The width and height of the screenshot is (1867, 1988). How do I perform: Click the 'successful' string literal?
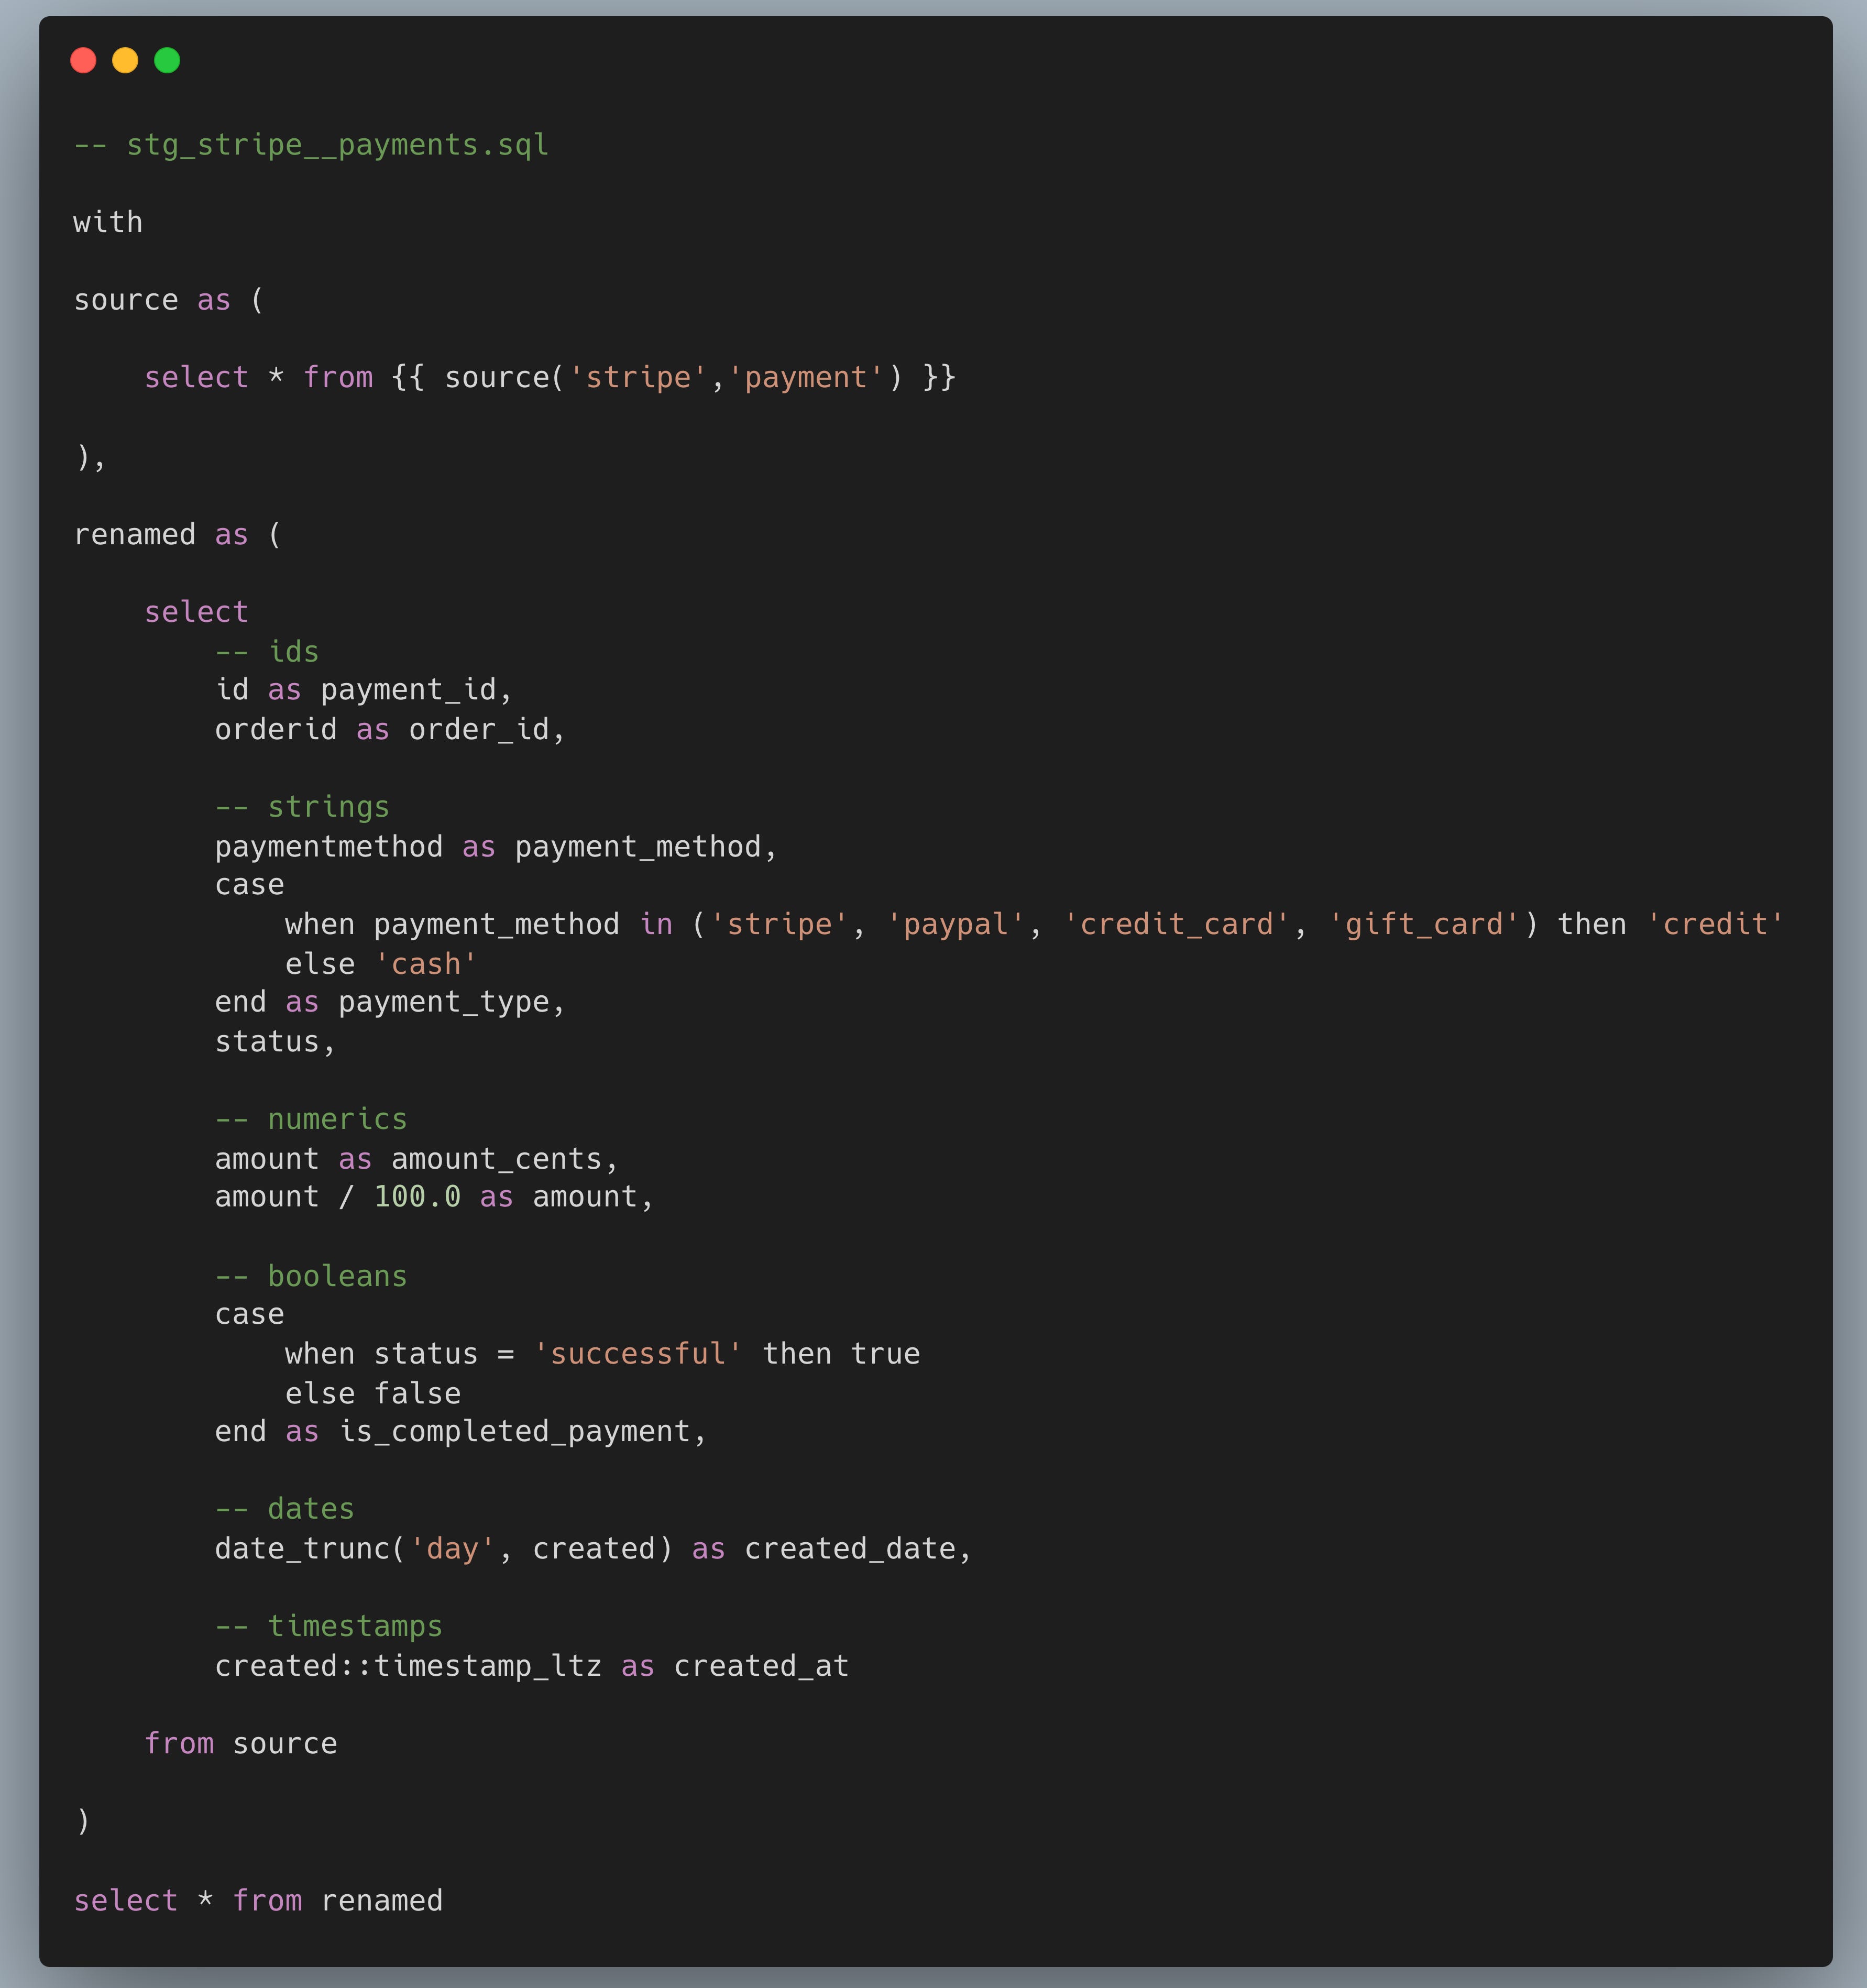click(637, 1353)
